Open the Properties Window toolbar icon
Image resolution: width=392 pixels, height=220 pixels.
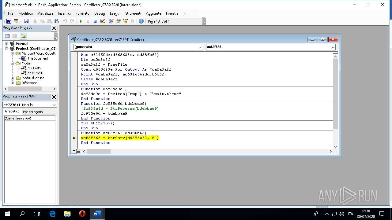pos(118,21)
